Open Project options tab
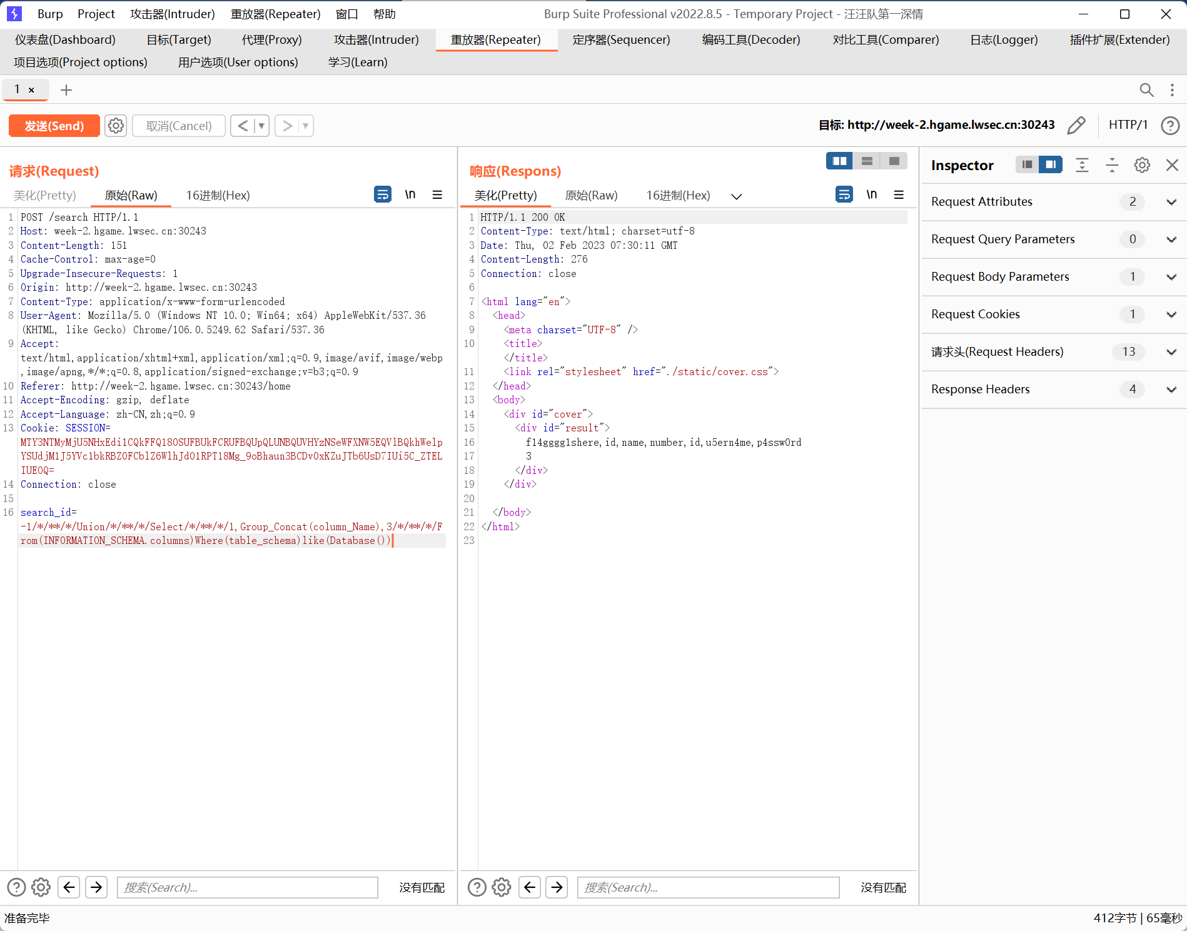1187x931 pixels. pyautogui.click(x=81, y=62)
